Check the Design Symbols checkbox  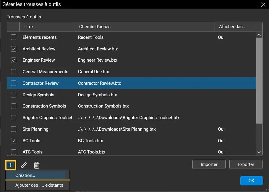pos(13,95)
